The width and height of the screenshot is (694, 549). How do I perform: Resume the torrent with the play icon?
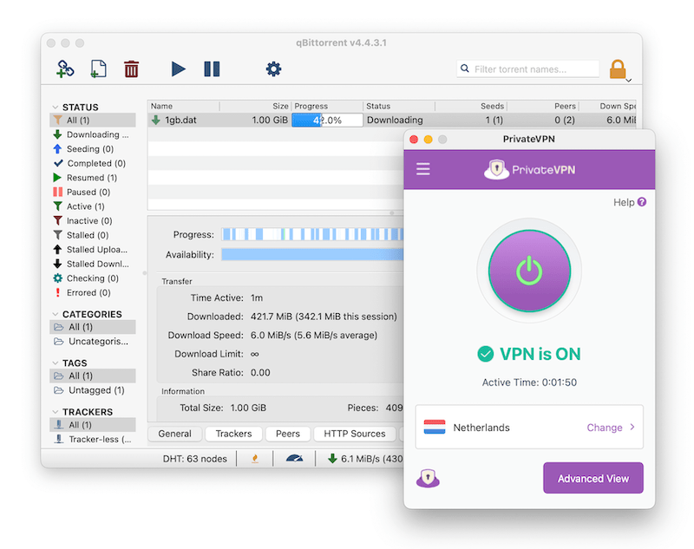click(178, 69)
